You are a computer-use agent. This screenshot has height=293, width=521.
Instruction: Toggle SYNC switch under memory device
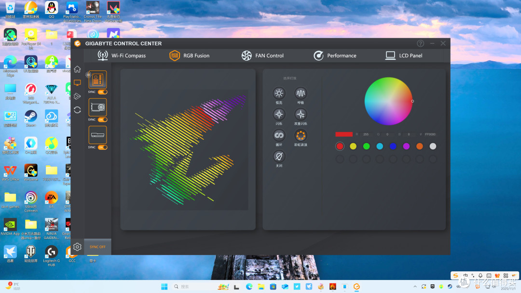(102, 147)
